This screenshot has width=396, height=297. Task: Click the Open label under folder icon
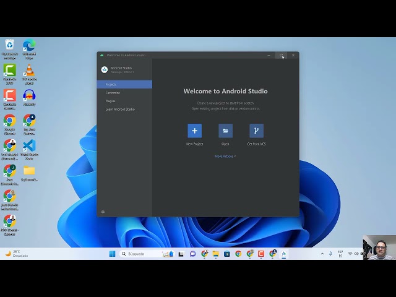[225, 144]
